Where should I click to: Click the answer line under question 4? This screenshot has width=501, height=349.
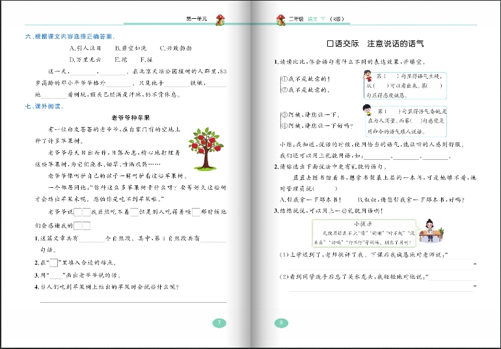click(x=133, y=301)
